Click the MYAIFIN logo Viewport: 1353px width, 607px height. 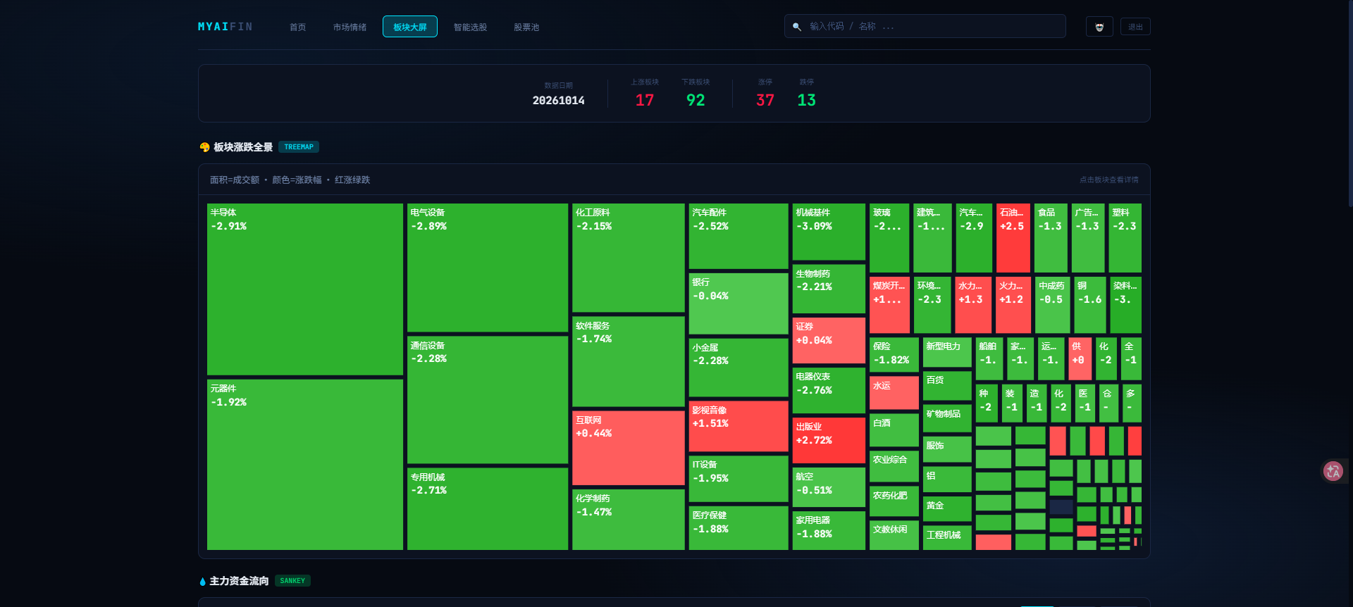[x=225, y=27]
